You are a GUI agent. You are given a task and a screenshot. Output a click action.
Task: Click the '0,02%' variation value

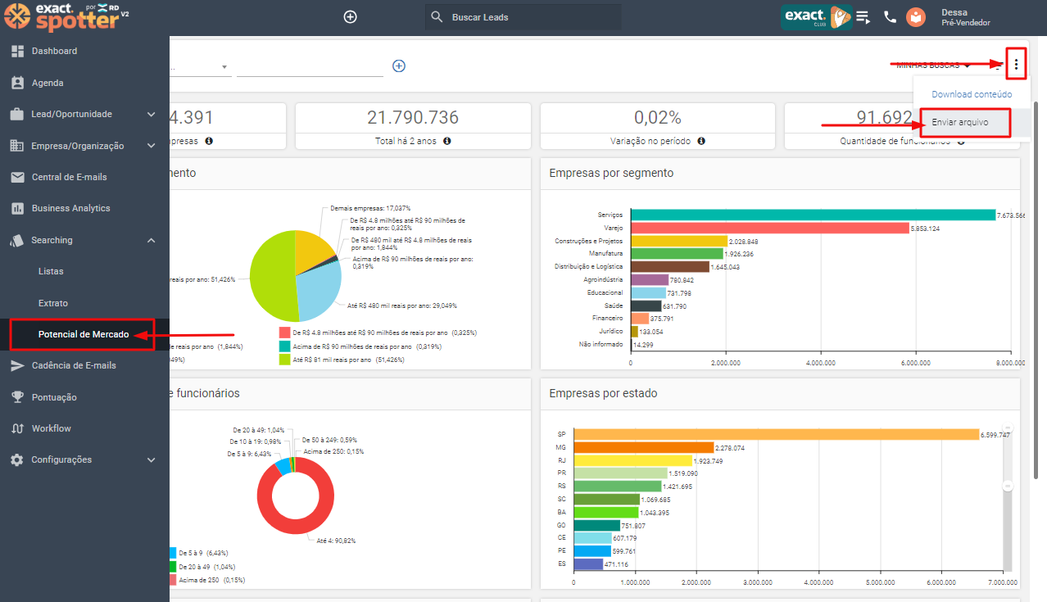click(x=658, y=117)
